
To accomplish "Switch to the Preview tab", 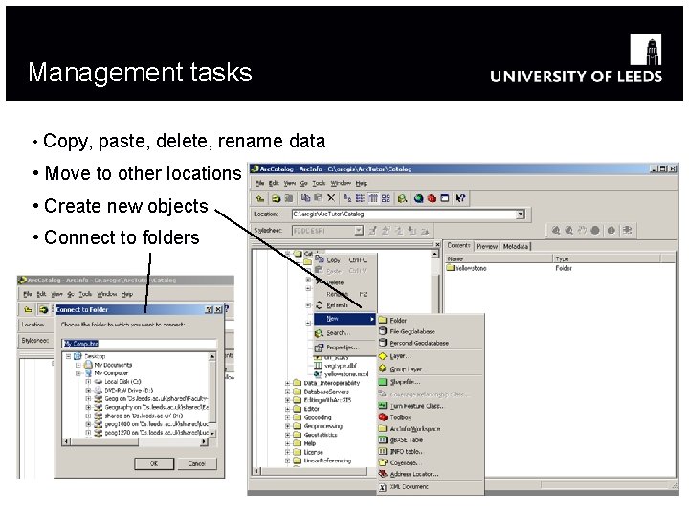I will tap(486, 247).
